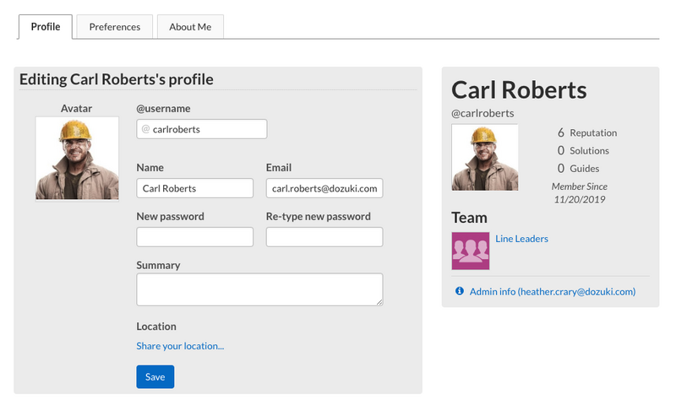Click the New password field
This screenshot has width=676, height=405.
click(194, 237)
